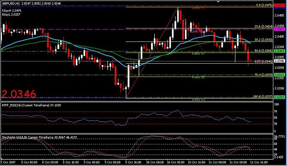Click the Stochastic (14,5,5) indicator label
This screenshot has width=287, height=166.
pyautogui.click(x=39, y=138)
